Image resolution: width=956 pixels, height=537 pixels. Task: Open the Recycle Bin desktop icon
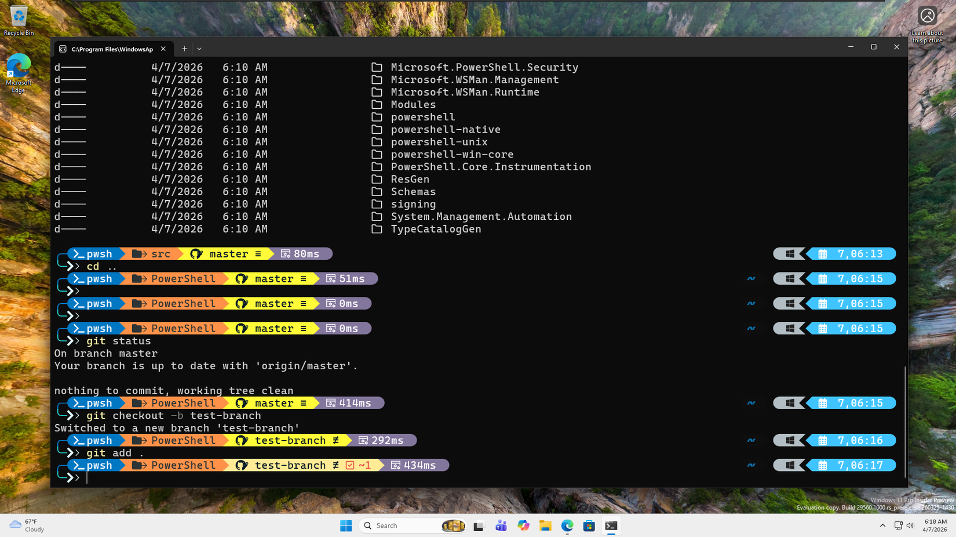click(x=19, y=22)
